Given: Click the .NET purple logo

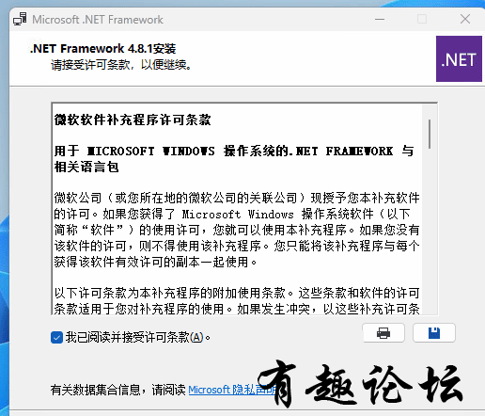Looking at the screenshot, I should (x=459, y=59).
